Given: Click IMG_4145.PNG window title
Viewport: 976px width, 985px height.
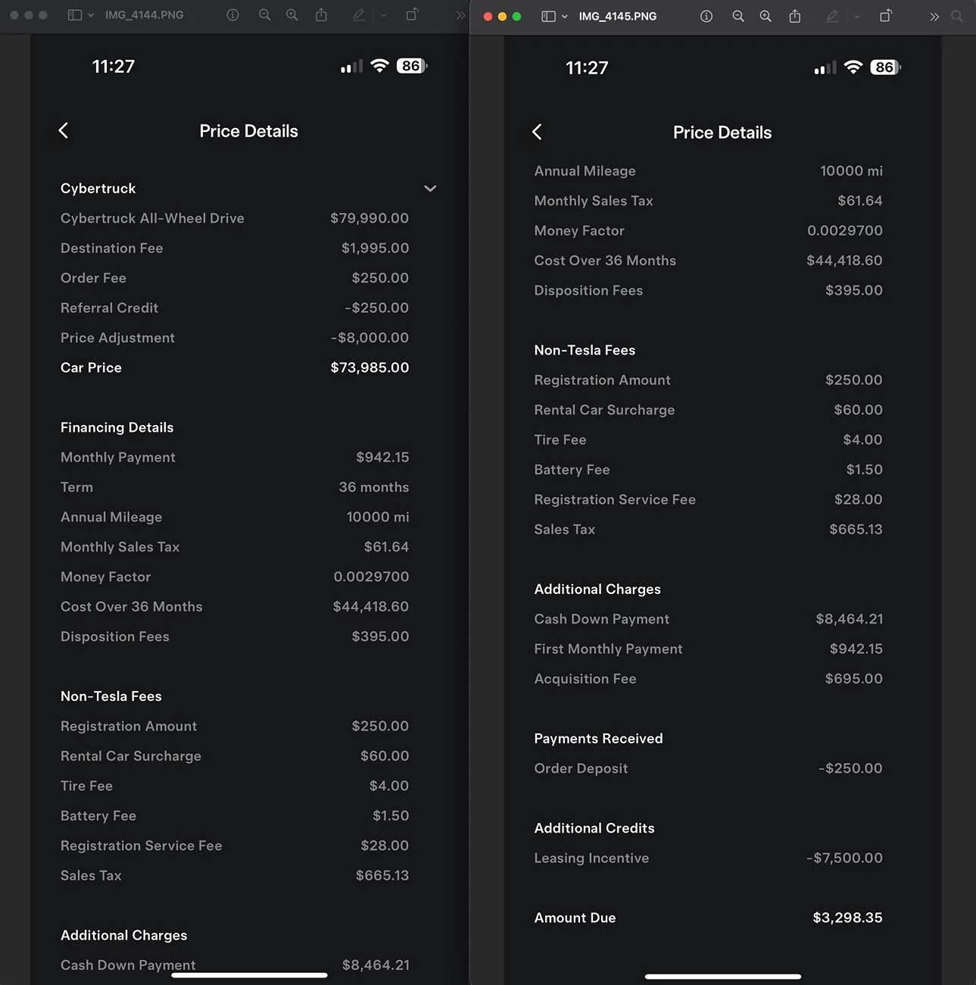Looking at the screenshot, I should click(x=618, y=16).
